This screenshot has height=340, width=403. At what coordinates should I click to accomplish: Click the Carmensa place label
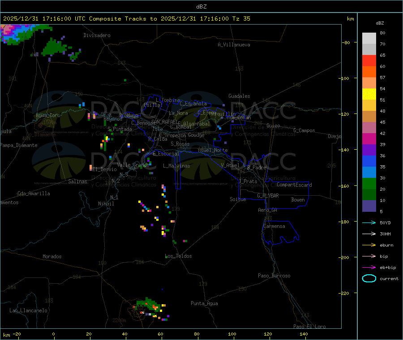pyautogui.click(x=274, y=226)
